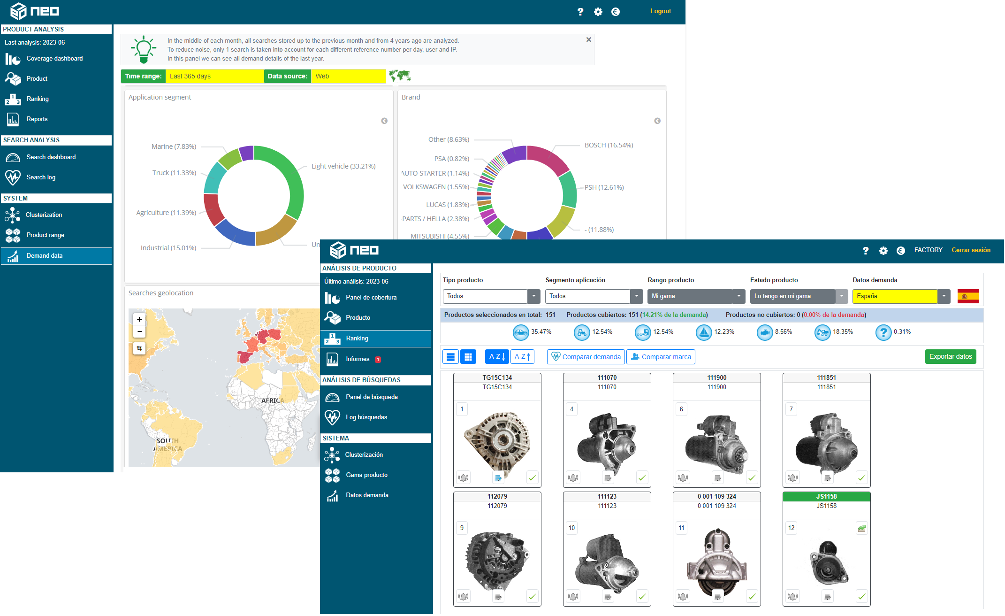Viewport: 1005px width, 616px height.
Task: Open settings gear in front window header
Action: coord(883,251)
